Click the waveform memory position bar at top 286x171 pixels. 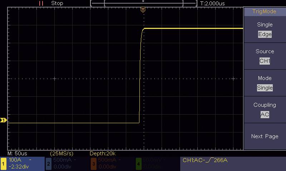143,3
